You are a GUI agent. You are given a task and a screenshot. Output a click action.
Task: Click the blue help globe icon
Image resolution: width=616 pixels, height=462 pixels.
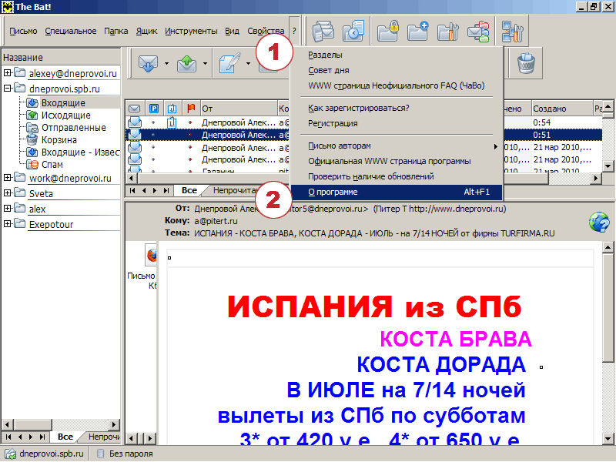pos(598,222)
